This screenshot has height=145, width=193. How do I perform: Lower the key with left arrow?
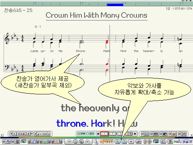click(x=11, y=134)
